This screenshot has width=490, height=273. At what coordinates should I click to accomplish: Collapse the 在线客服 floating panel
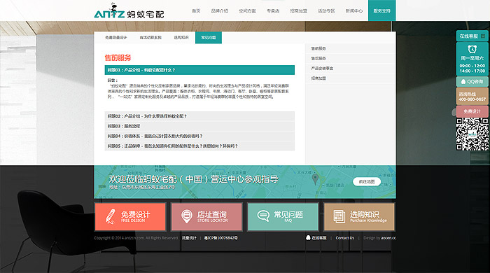(483, 36)
